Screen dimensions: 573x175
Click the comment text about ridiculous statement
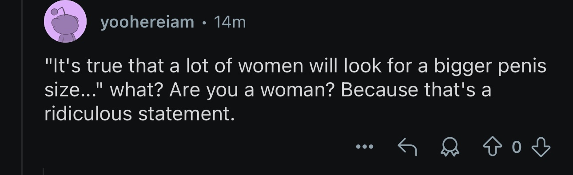click(295, 91)
